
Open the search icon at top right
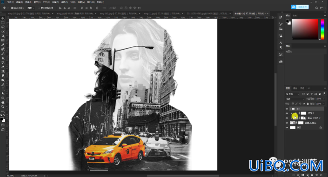pos(316,8)
